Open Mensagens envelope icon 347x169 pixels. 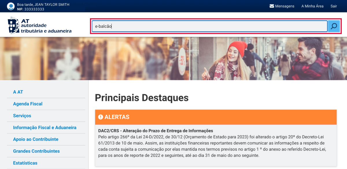click(272, 6)
